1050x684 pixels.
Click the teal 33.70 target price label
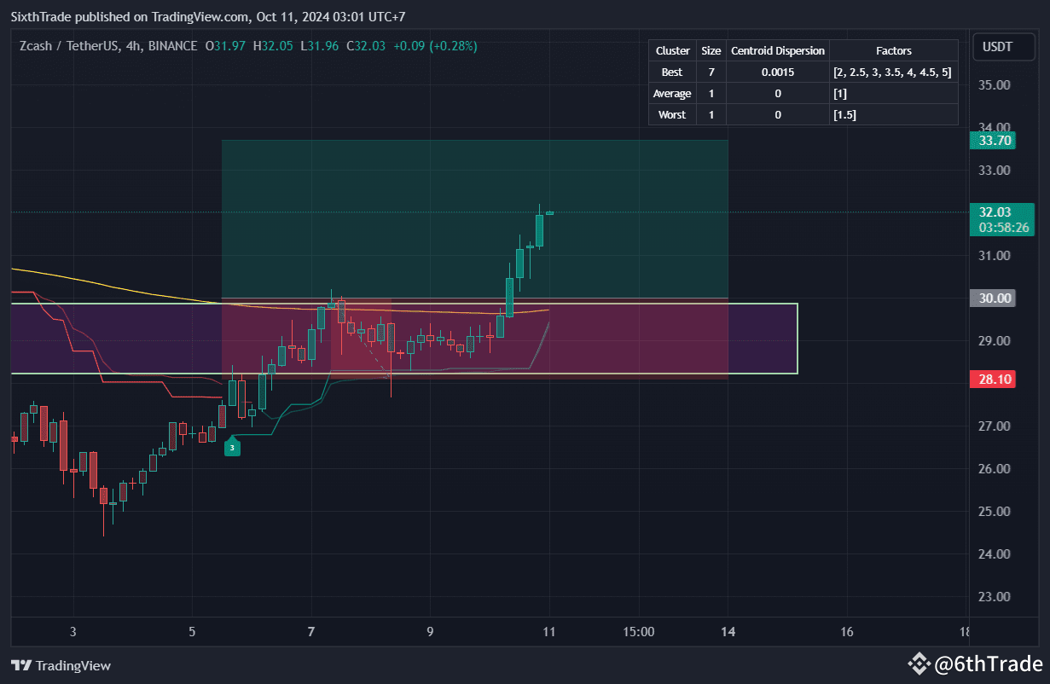(x=993, y=140)
